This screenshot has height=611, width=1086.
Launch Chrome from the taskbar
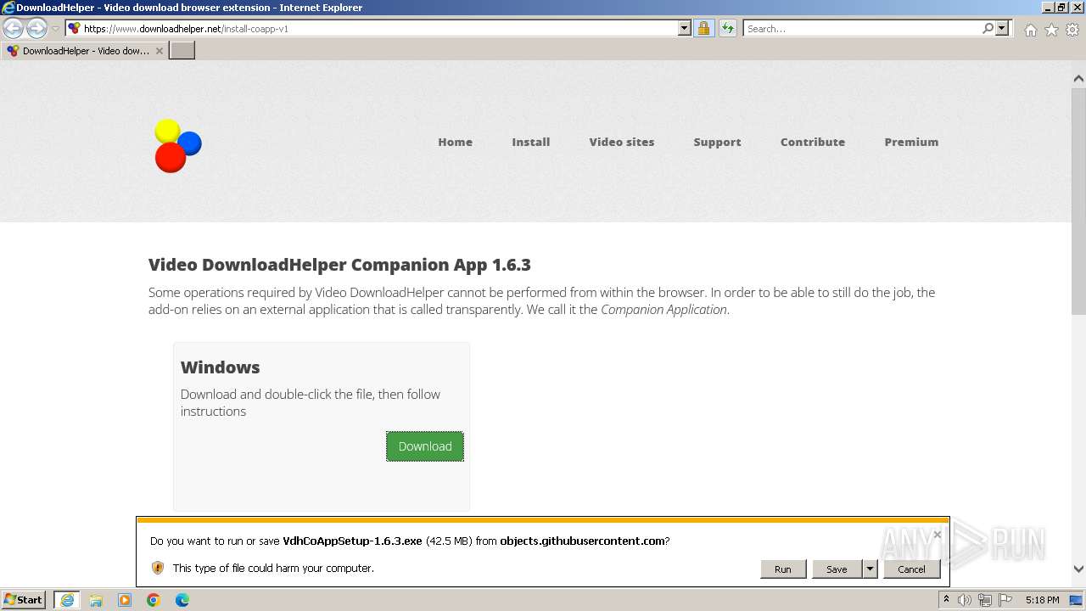pyautogui.click(x=154, y=600)
